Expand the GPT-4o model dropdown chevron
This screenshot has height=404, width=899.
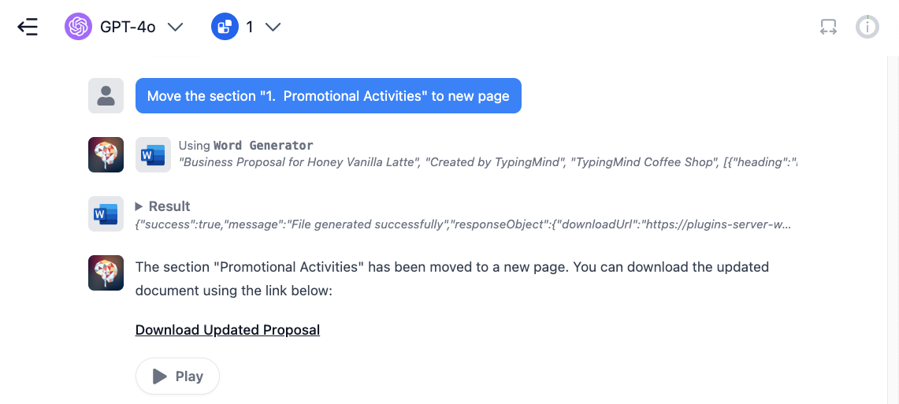175,27
